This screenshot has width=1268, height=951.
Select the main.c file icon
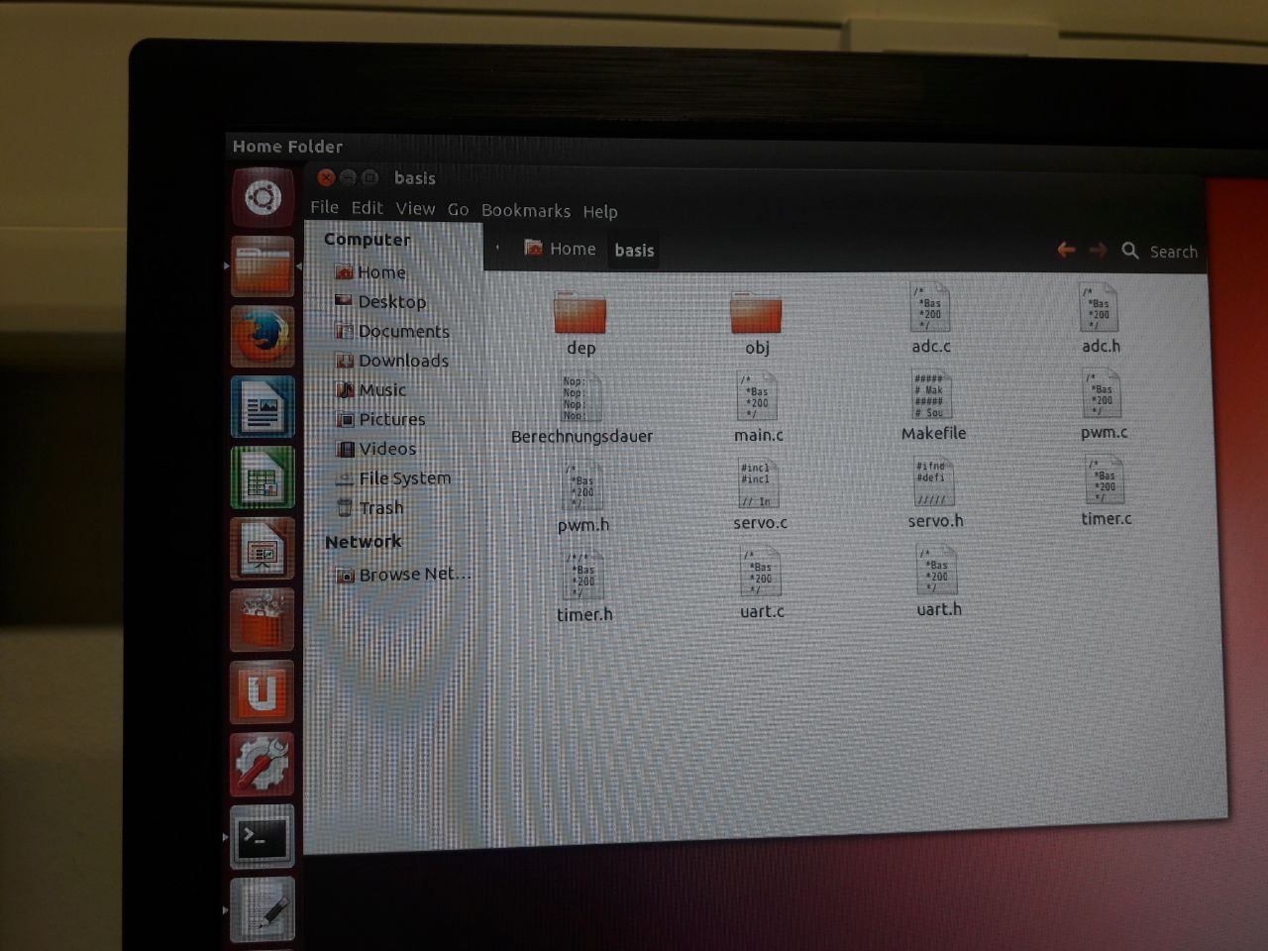(x=758, y=397)
